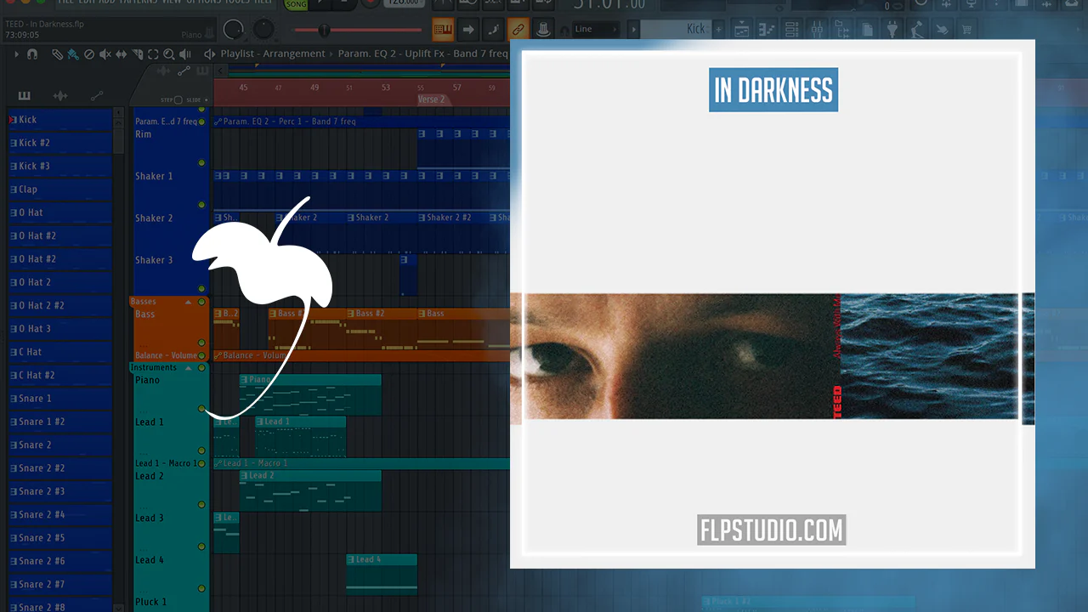
Task: Select the Snare 1 pattern in picker
Action: (59, 399)
